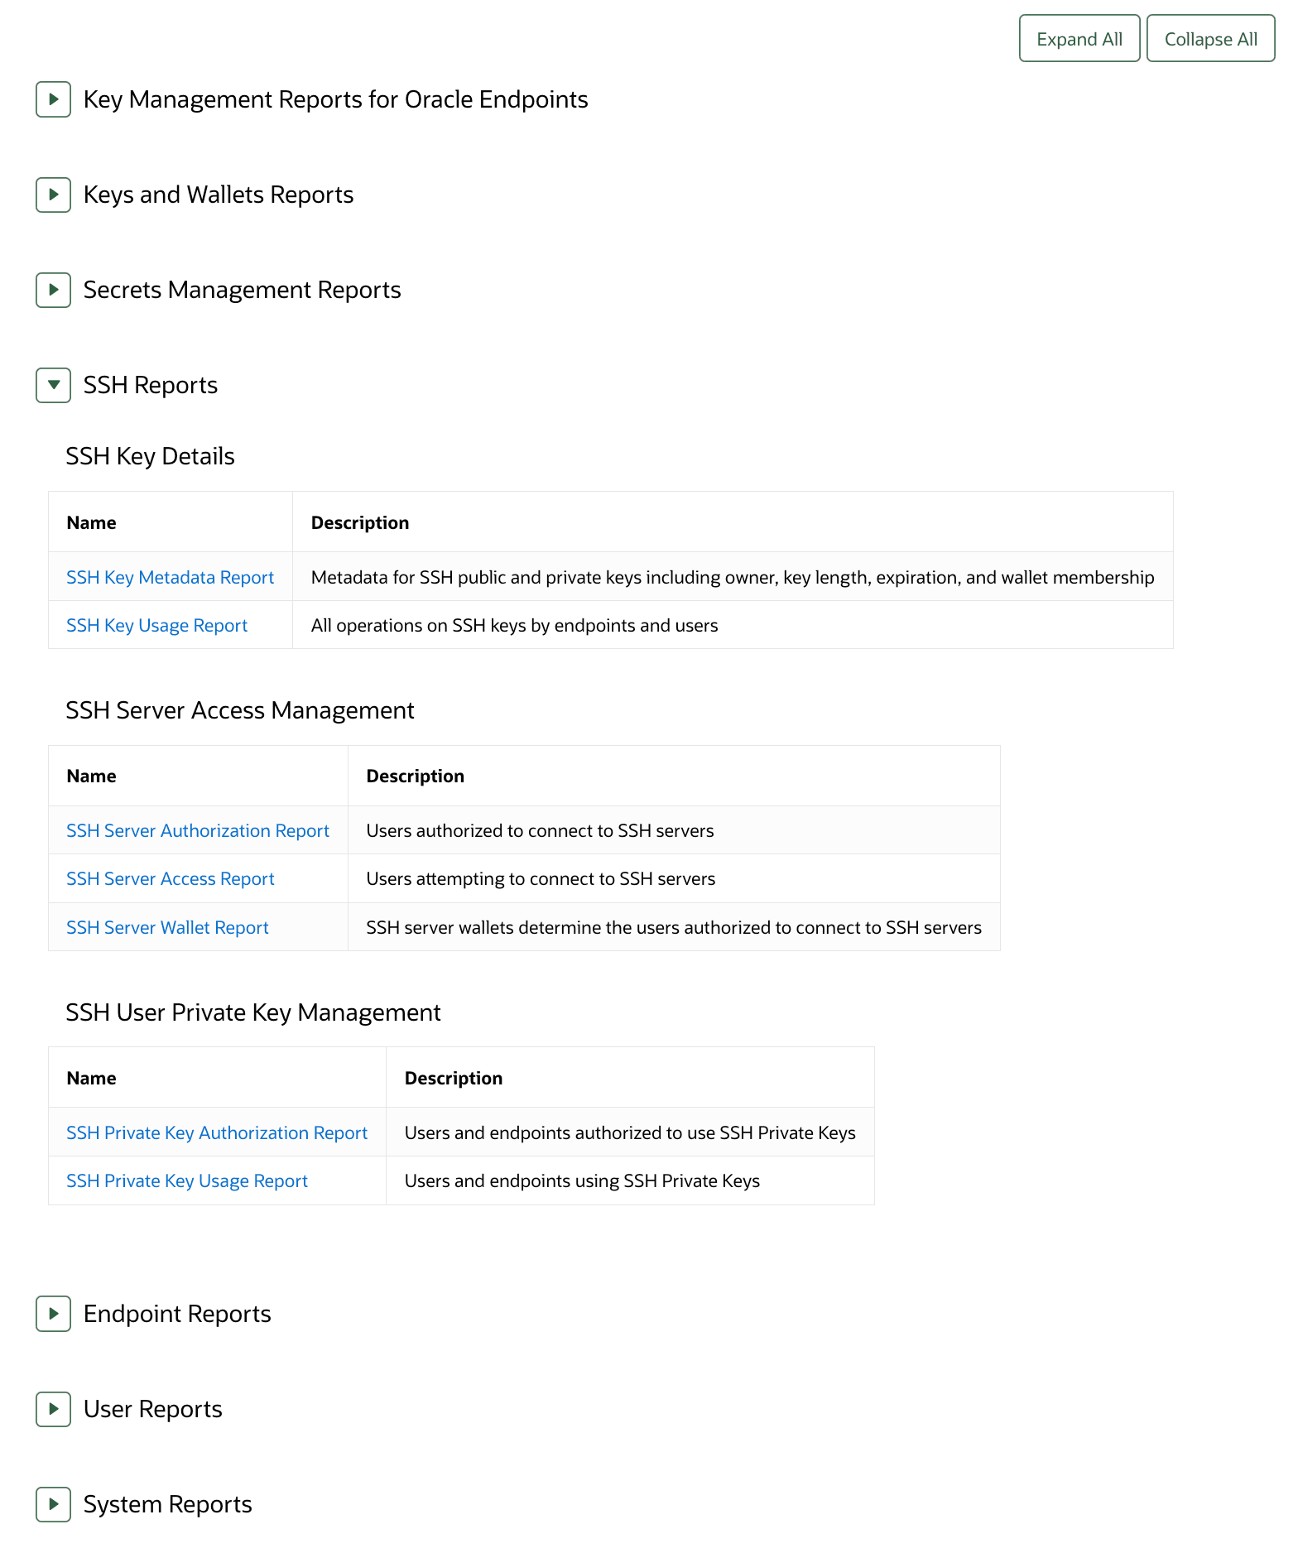Expand the Secrets Management Reports section
The image size is (1298, 1553).
[x=53, y=291]
